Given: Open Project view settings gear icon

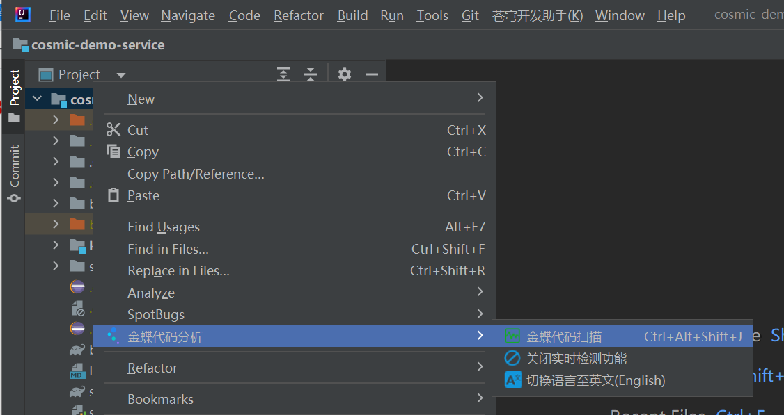Looking at the screenshot, I should pyautogui.click(x=344, y=74).
